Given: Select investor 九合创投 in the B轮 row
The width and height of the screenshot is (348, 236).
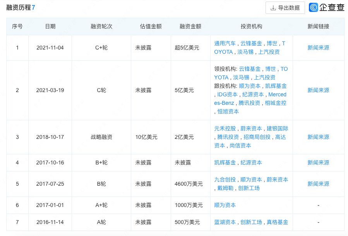Looking at the screenshot, I should coord(225,180).
